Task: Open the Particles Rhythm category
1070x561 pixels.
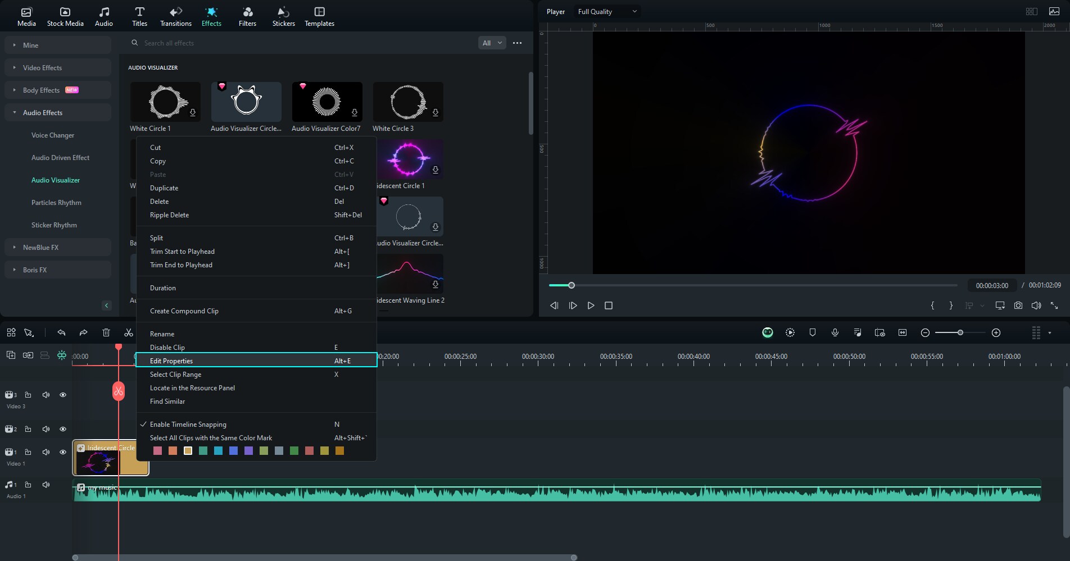Action: [x=56, y=203]
